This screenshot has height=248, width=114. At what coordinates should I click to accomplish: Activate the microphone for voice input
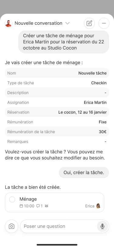(102, 226)
